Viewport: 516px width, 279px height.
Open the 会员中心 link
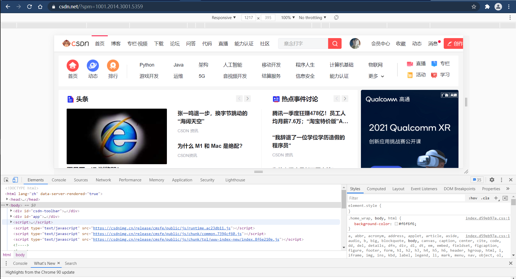380,43
